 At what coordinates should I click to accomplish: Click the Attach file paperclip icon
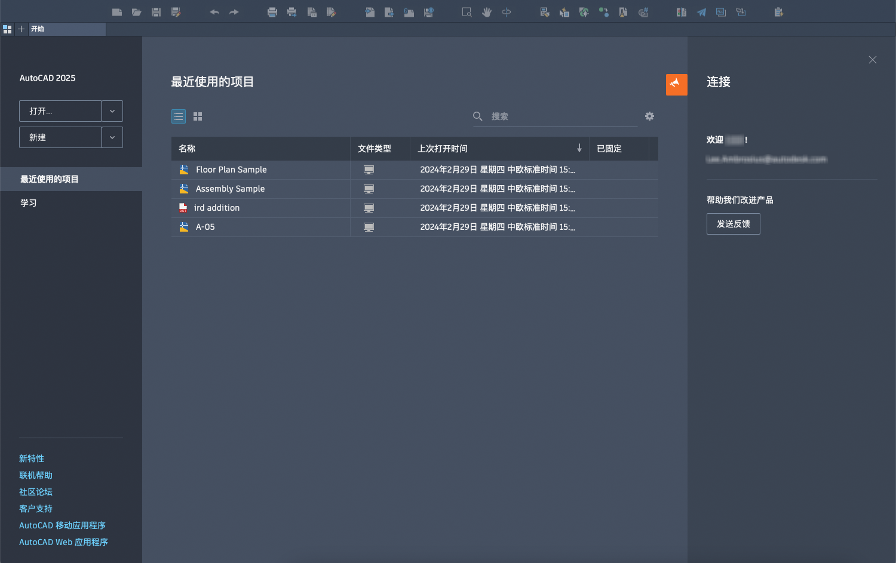coord(409,12)
